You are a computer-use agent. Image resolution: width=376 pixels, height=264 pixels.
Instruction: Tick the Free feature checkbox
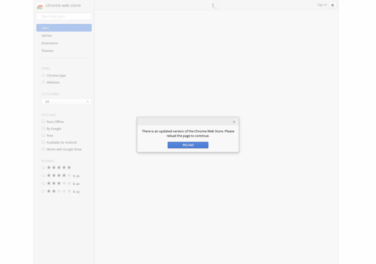(43, 135)
